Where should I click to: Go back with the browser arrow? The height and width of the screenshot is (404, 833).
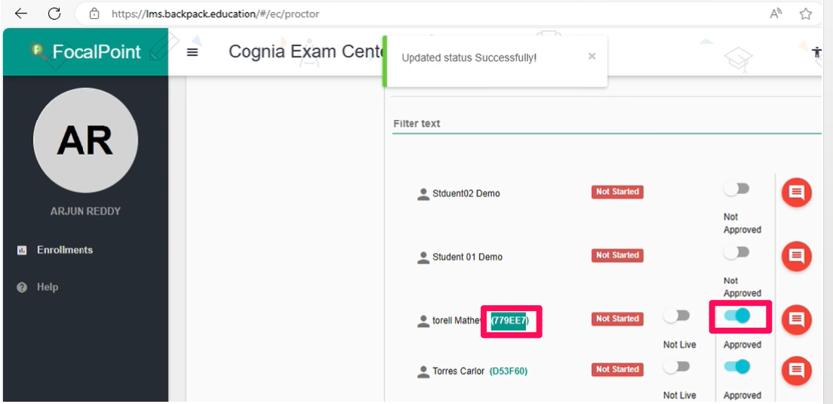tap(20, 14)
